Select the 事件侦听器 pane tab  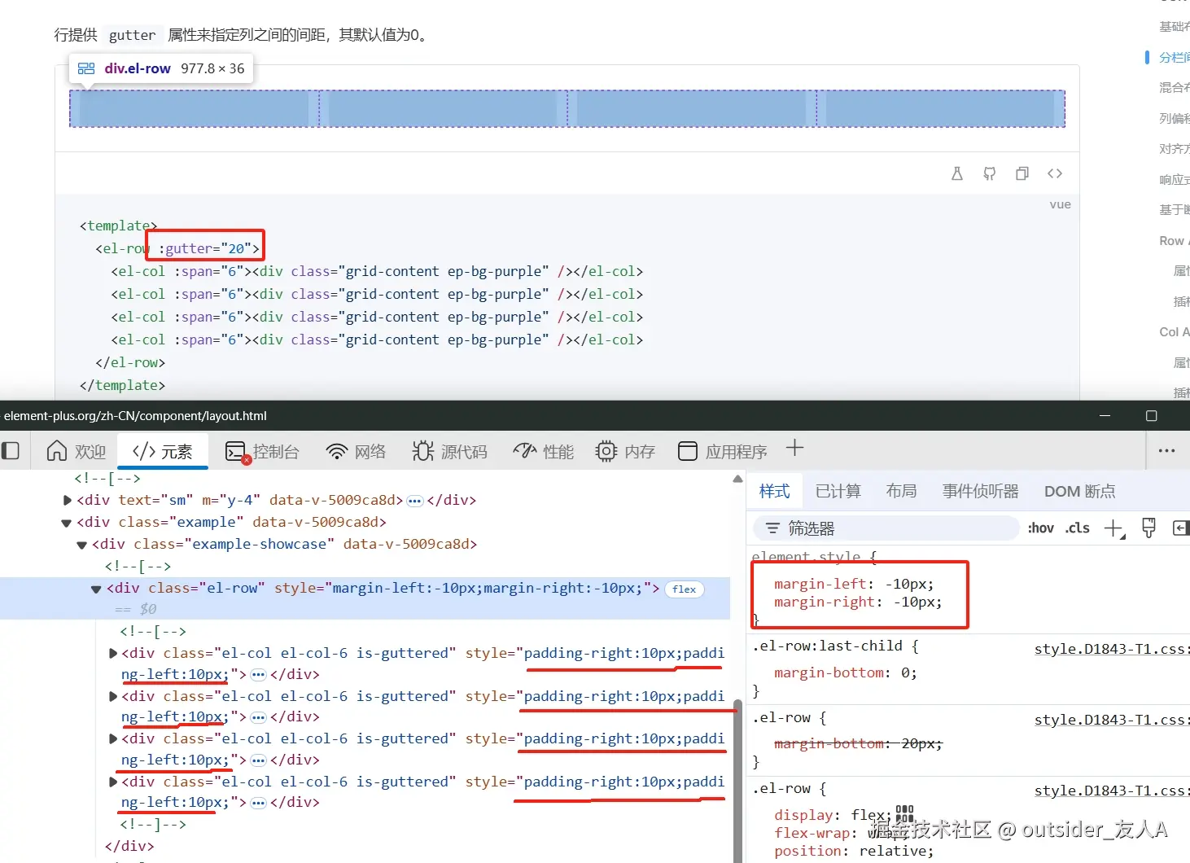[980, 491]
